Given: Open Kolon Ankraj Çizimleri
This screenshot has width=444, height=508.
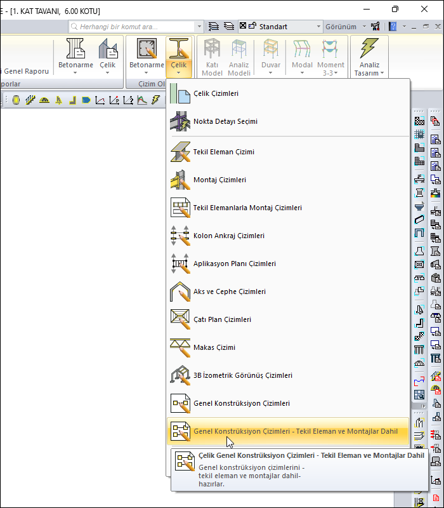Looking at the screenshot, I should pyautogui.click(x=288, y=236).
